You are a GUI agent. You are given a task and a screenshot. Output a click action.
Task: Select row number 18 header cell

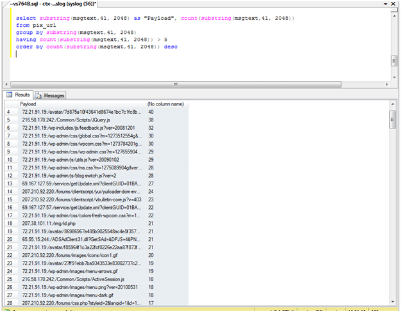pos(10,224)
